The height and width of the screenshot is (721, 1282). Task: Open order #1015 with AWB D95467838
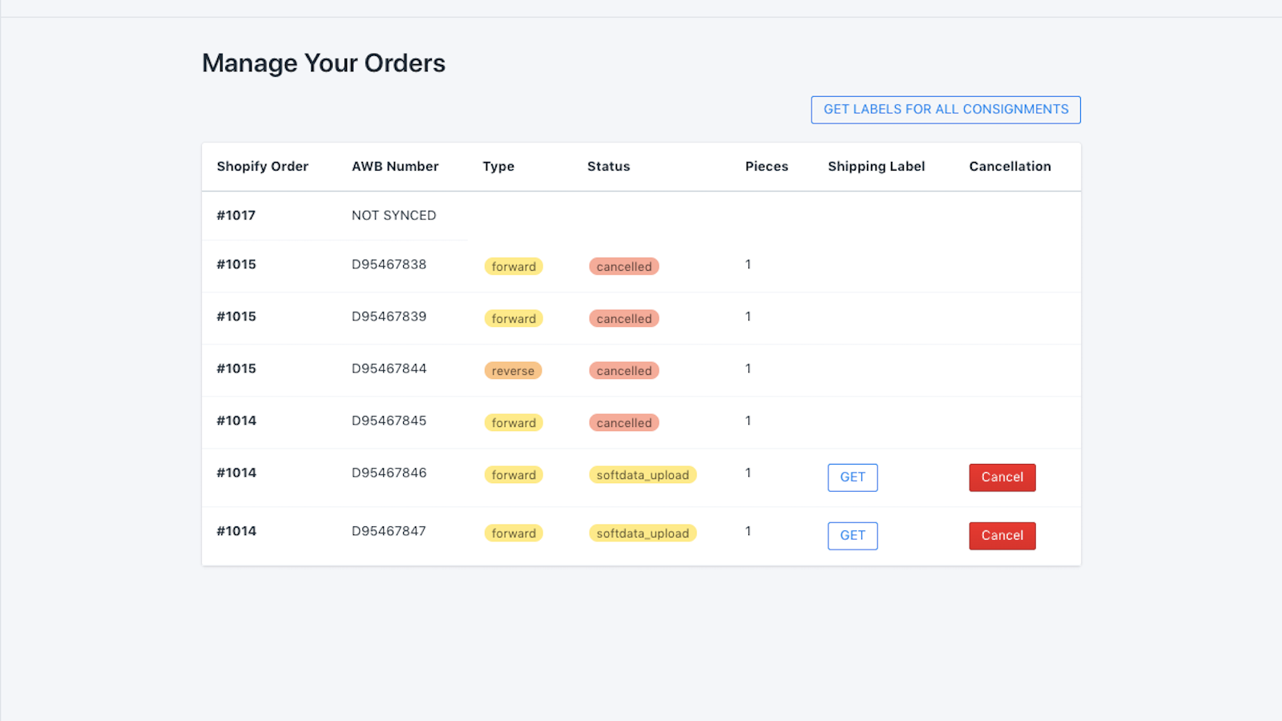(x=236, y=264)
